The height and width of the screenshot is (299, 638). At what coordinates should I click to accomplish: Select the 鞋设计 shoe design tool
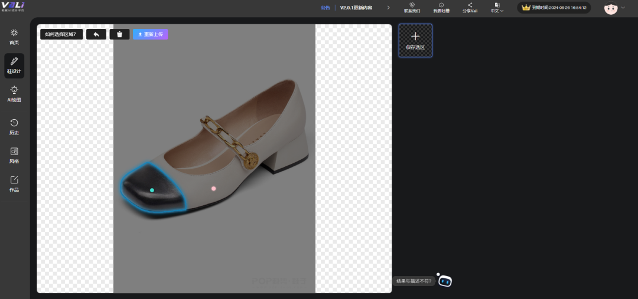pyautogui.click(x=14, y=65)
